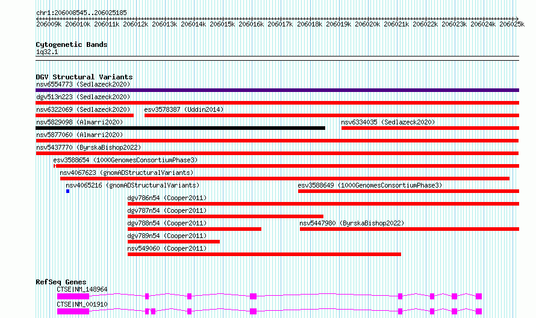The height and width of the screenshot is (318, 536).
Task: Click the nsv6554773 purple variant bar
Action: pos(277,90)
